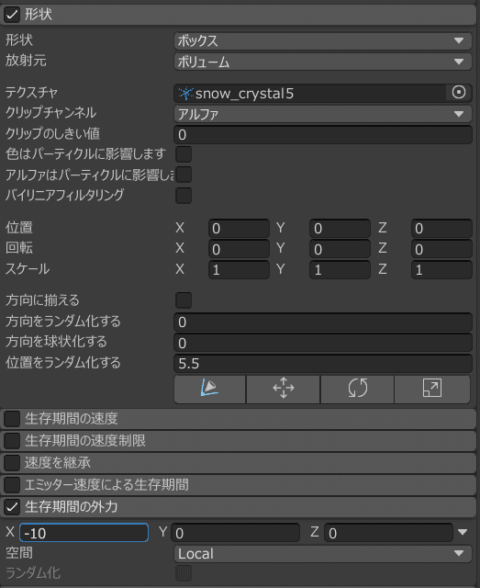Open external force curve mode arrow

(463, 532)
